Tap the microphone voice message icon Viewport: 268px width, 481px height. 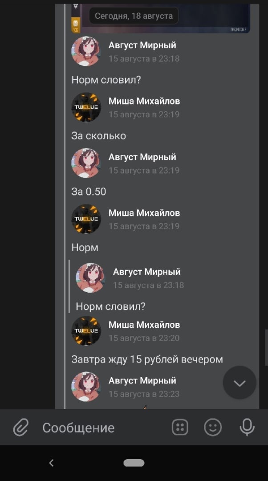coord(247,427)
